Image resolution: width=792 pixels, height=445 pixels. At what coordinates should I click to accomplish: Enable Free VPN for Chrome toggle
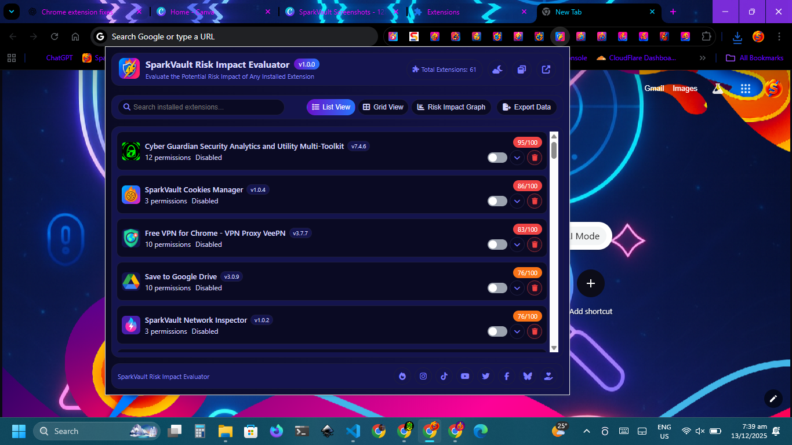tap(497, 245)
